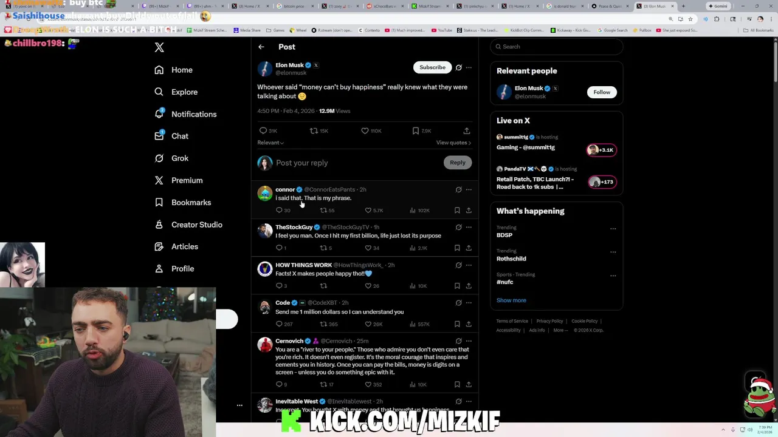The height and width of the screenshot is (437, 778).
Task: Open Cookie Policy link
Action: 584,321
